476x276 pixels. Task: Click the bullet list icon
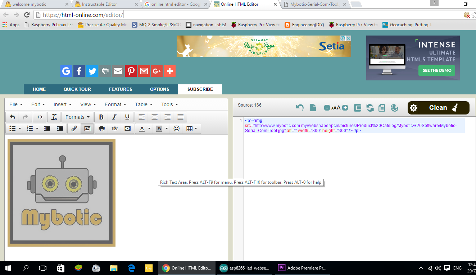12,128
